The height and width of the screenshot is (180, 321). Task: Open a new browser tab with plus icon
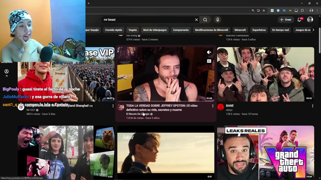point(89,3)
